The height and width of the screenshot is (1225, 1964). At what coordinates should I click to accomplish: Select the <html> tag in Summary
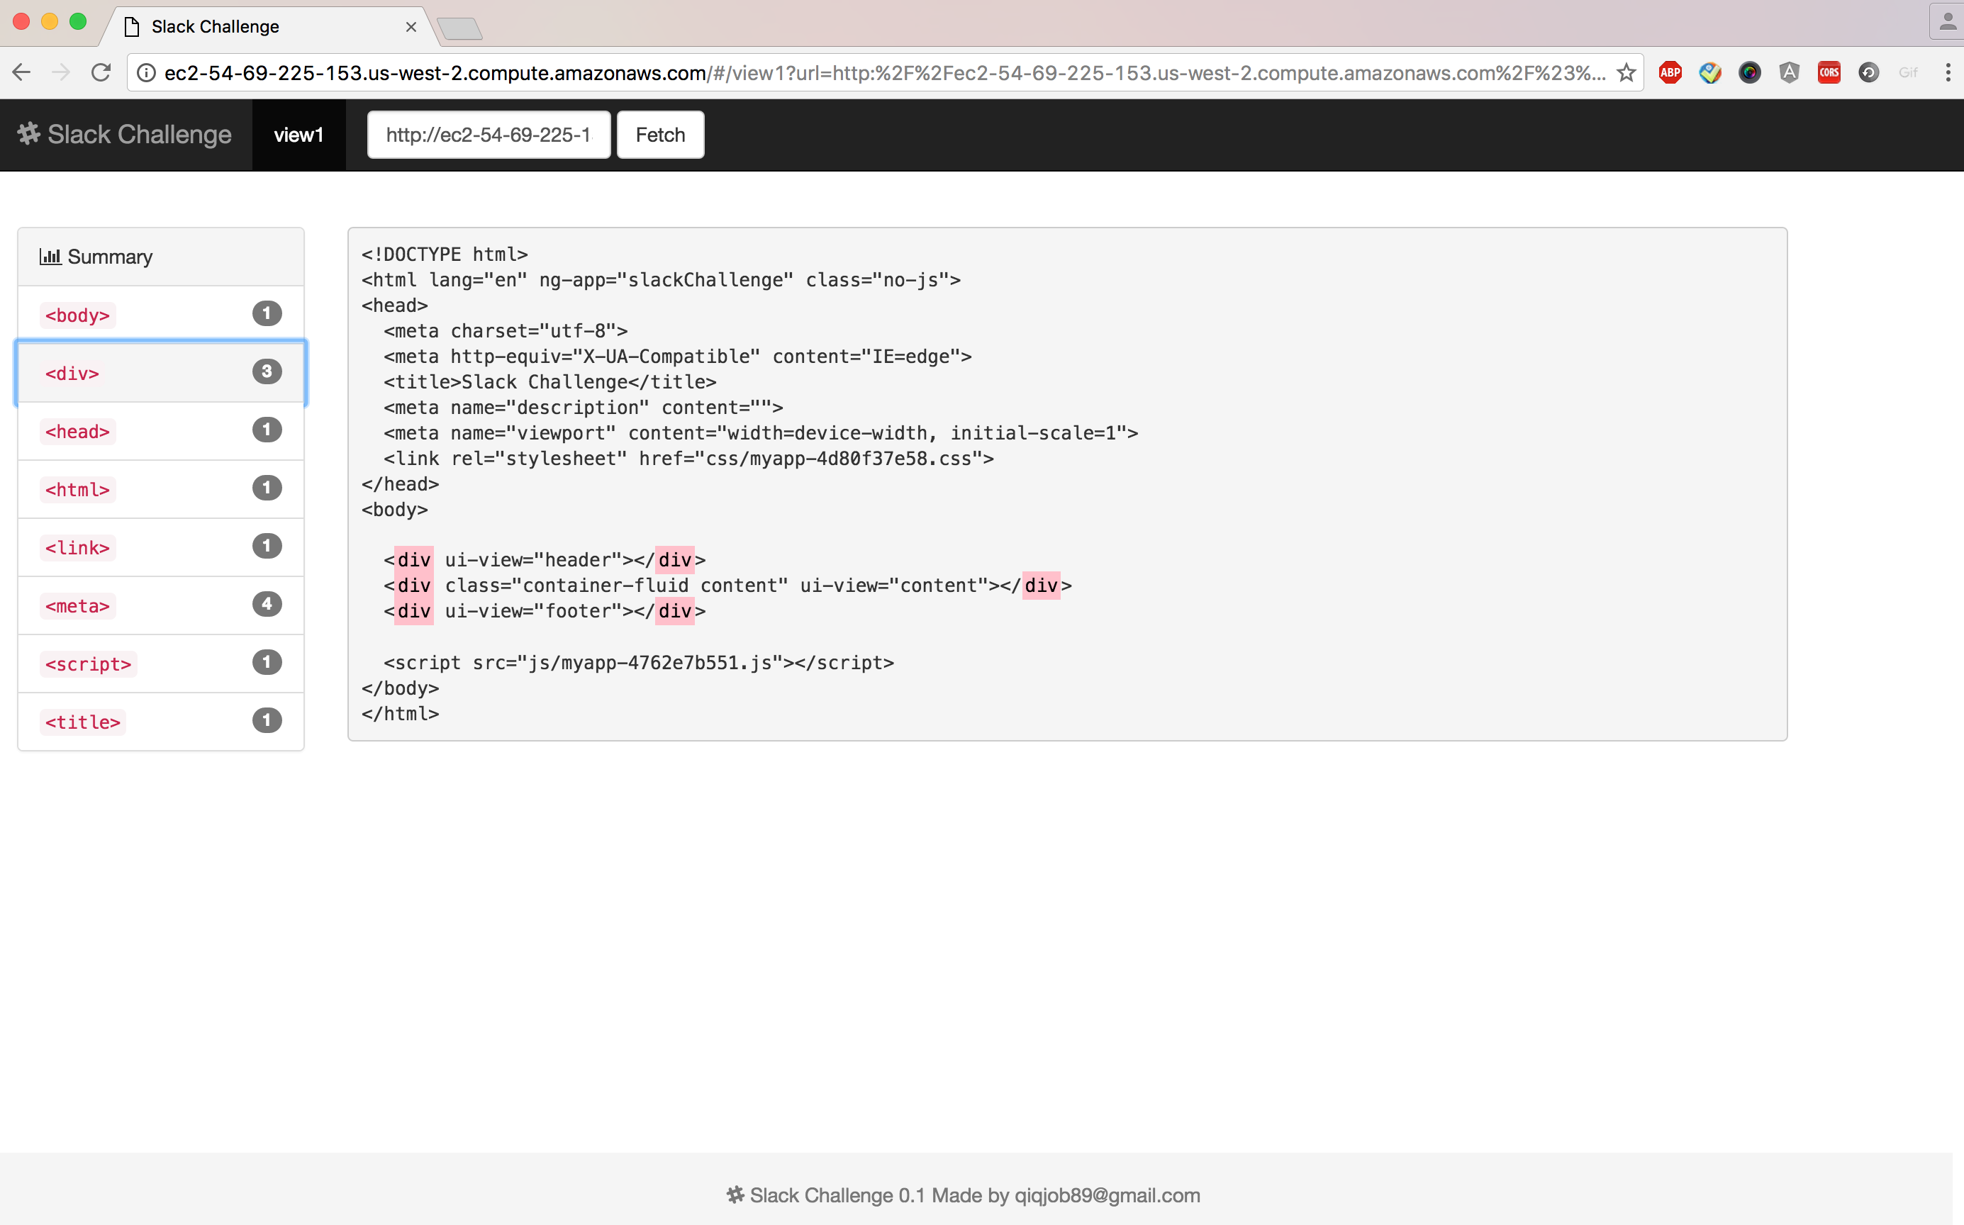[161, 489]
